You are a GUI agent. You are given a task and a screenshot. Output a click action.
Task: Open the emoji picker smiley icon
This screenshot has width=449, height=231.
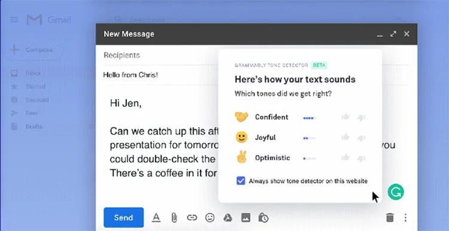coord(210,218)
